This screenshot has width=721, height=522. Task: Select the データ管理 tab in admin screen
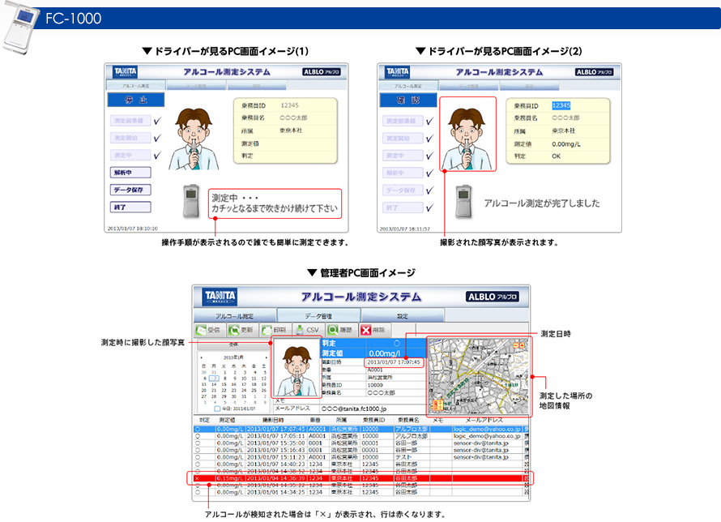(318, 316)
